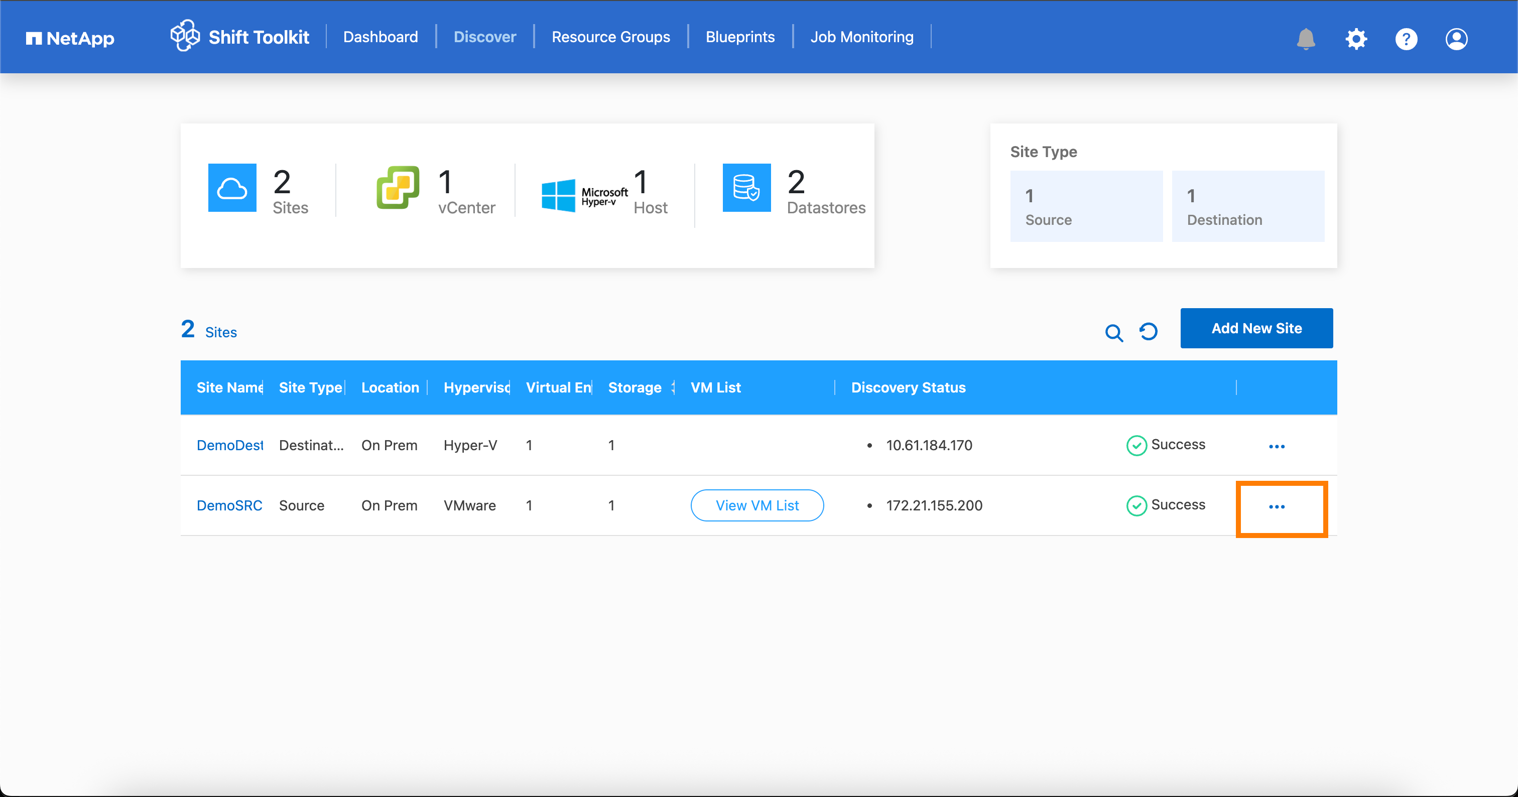
Task: Search the sites list with magnifier icon
Action: click(x=1114, y=333)
